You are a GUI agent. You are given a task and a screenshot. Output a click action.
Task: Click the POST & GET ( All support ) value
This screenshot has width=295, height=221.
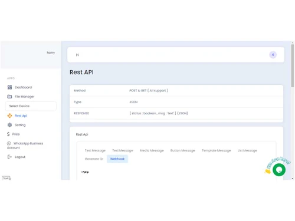coord(149,91)
